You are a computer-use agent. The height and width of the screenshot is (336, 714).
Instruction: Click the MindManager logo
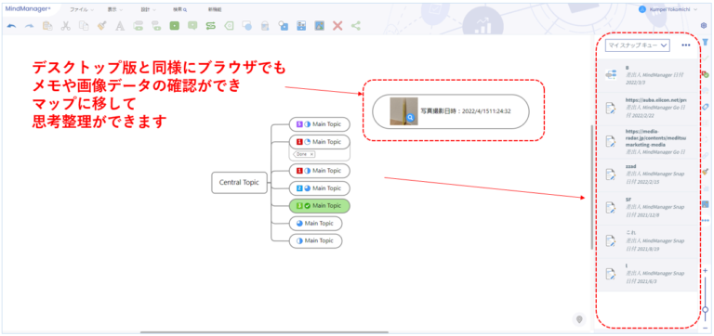pyautogui.click(x=28, y=8)
